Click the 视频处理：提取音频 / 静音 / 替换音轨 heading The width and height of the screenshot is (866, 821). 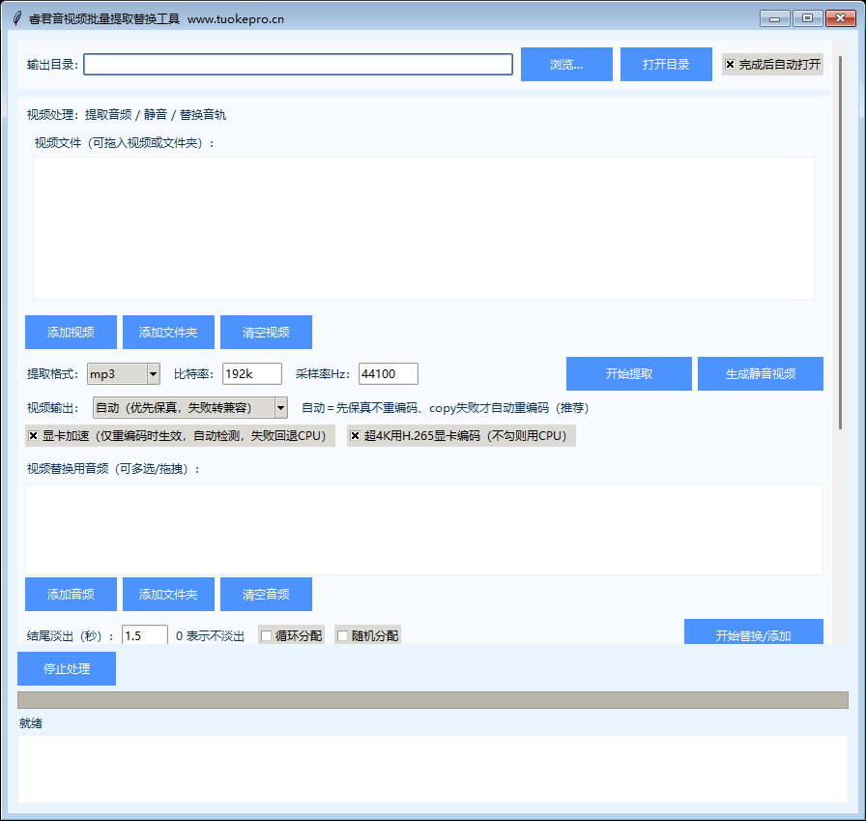coord(127,115)
